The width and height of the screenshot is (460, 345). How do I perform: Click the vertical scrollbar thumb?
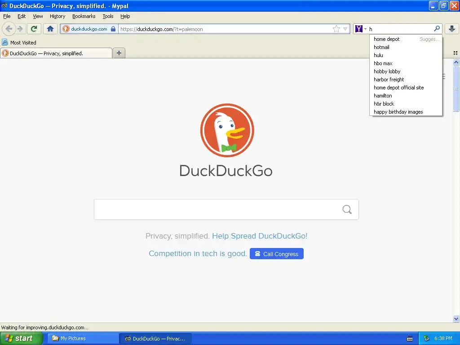pos(456,88)
